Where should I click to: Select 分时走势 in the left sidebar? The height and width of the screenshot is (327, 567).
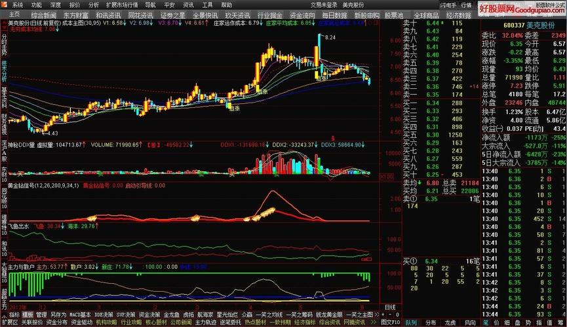[x=4, y=44]
